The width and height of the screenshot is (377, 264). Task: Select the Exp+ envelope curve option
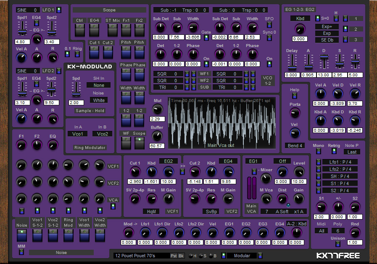pos(327,26)
